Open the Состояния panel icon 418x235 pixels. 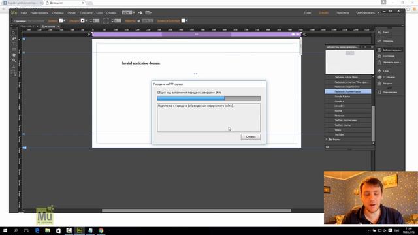(379, 56)
